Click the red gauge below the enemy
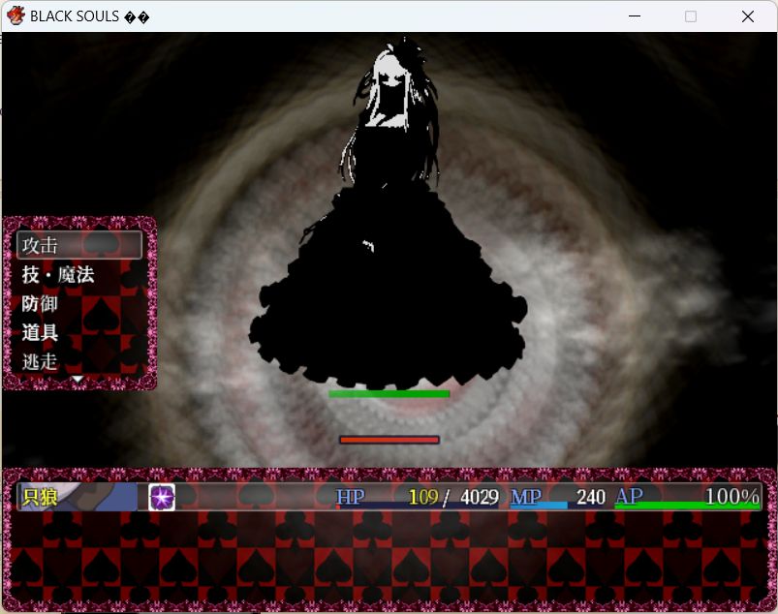The height and width of the screenshot is (614, 778). [x=389, y=440]
